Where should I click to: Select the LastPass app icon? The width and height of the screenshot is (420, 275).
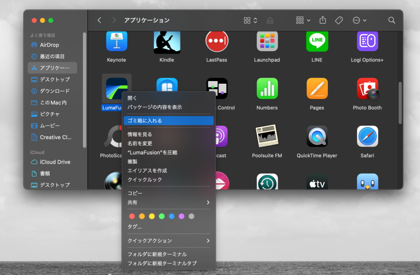pyautogui.click(x=217, y=41)
